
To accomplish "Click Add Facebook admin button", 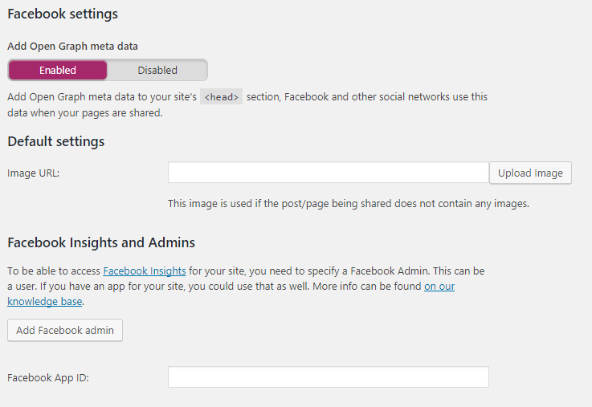I will click(65, 330).
